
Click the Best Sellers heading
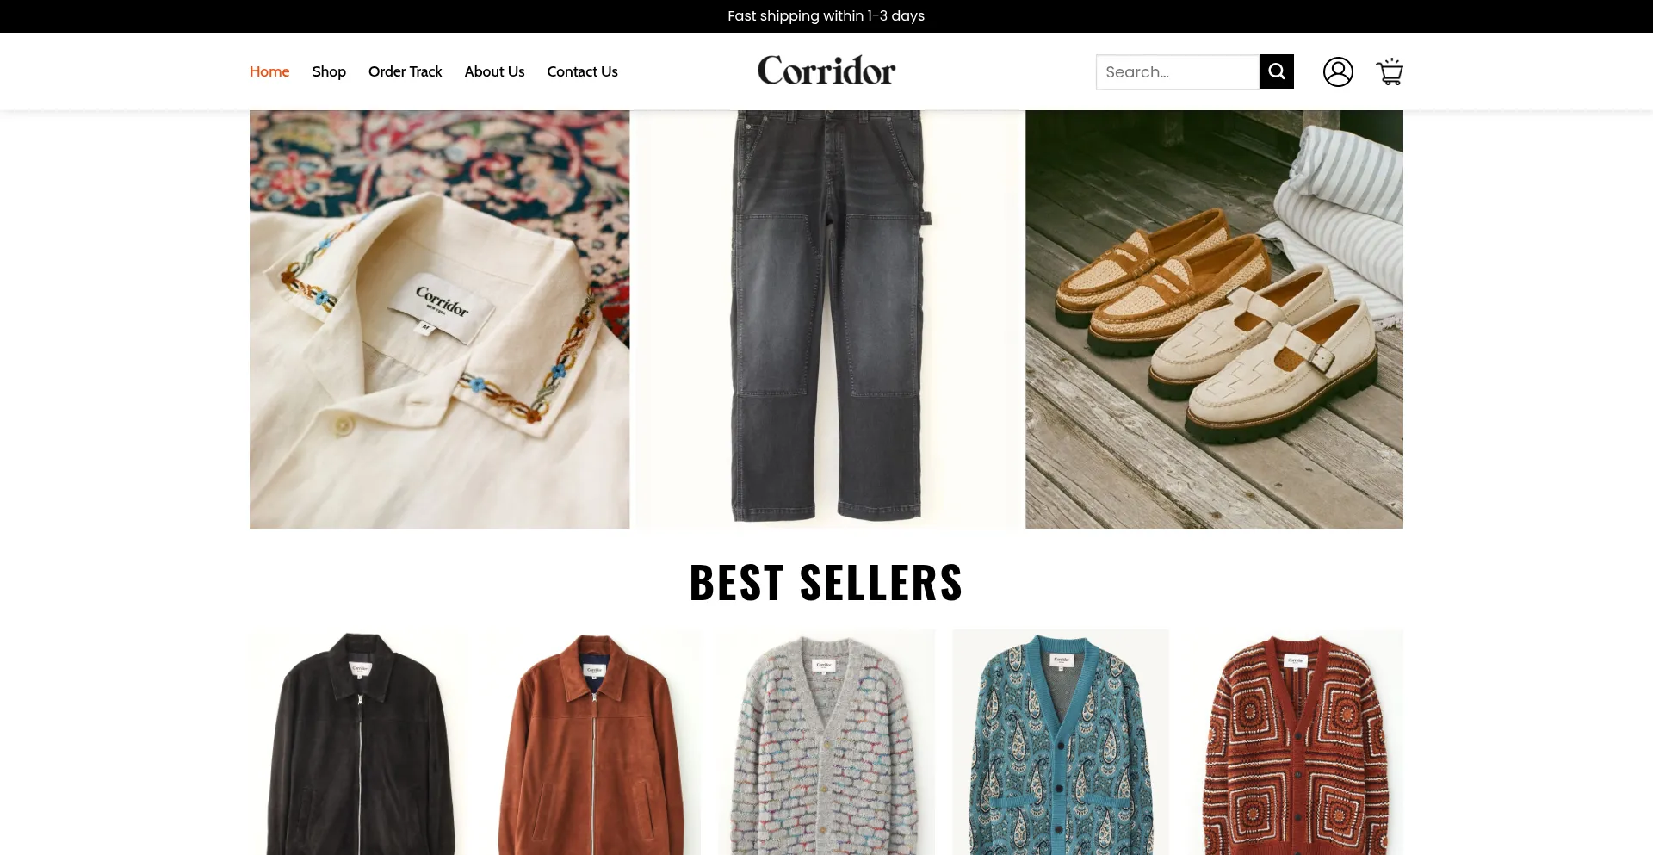pos(826,582)
